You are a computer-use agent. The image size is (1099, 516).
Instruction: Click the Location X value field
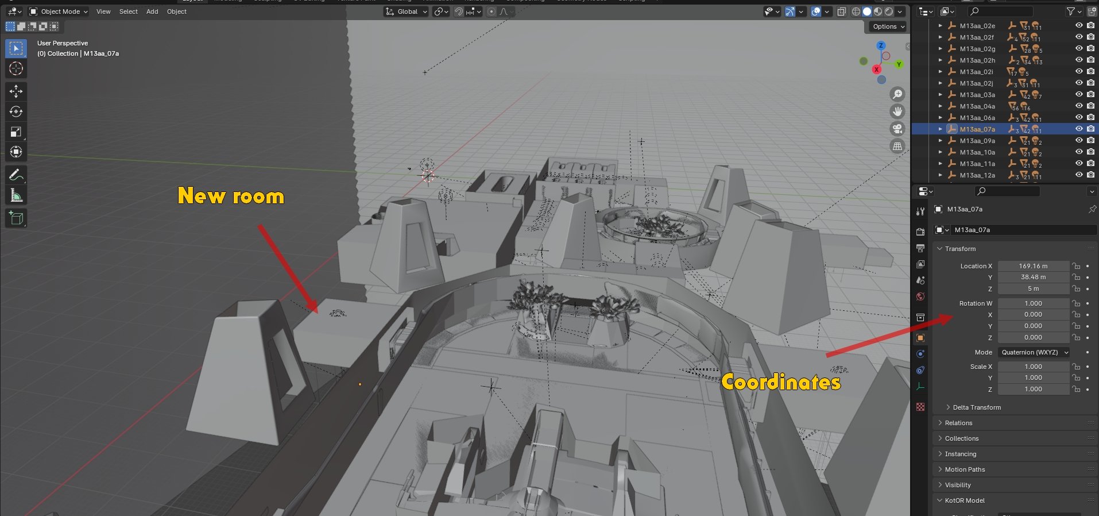click(x=1034, y=266)
